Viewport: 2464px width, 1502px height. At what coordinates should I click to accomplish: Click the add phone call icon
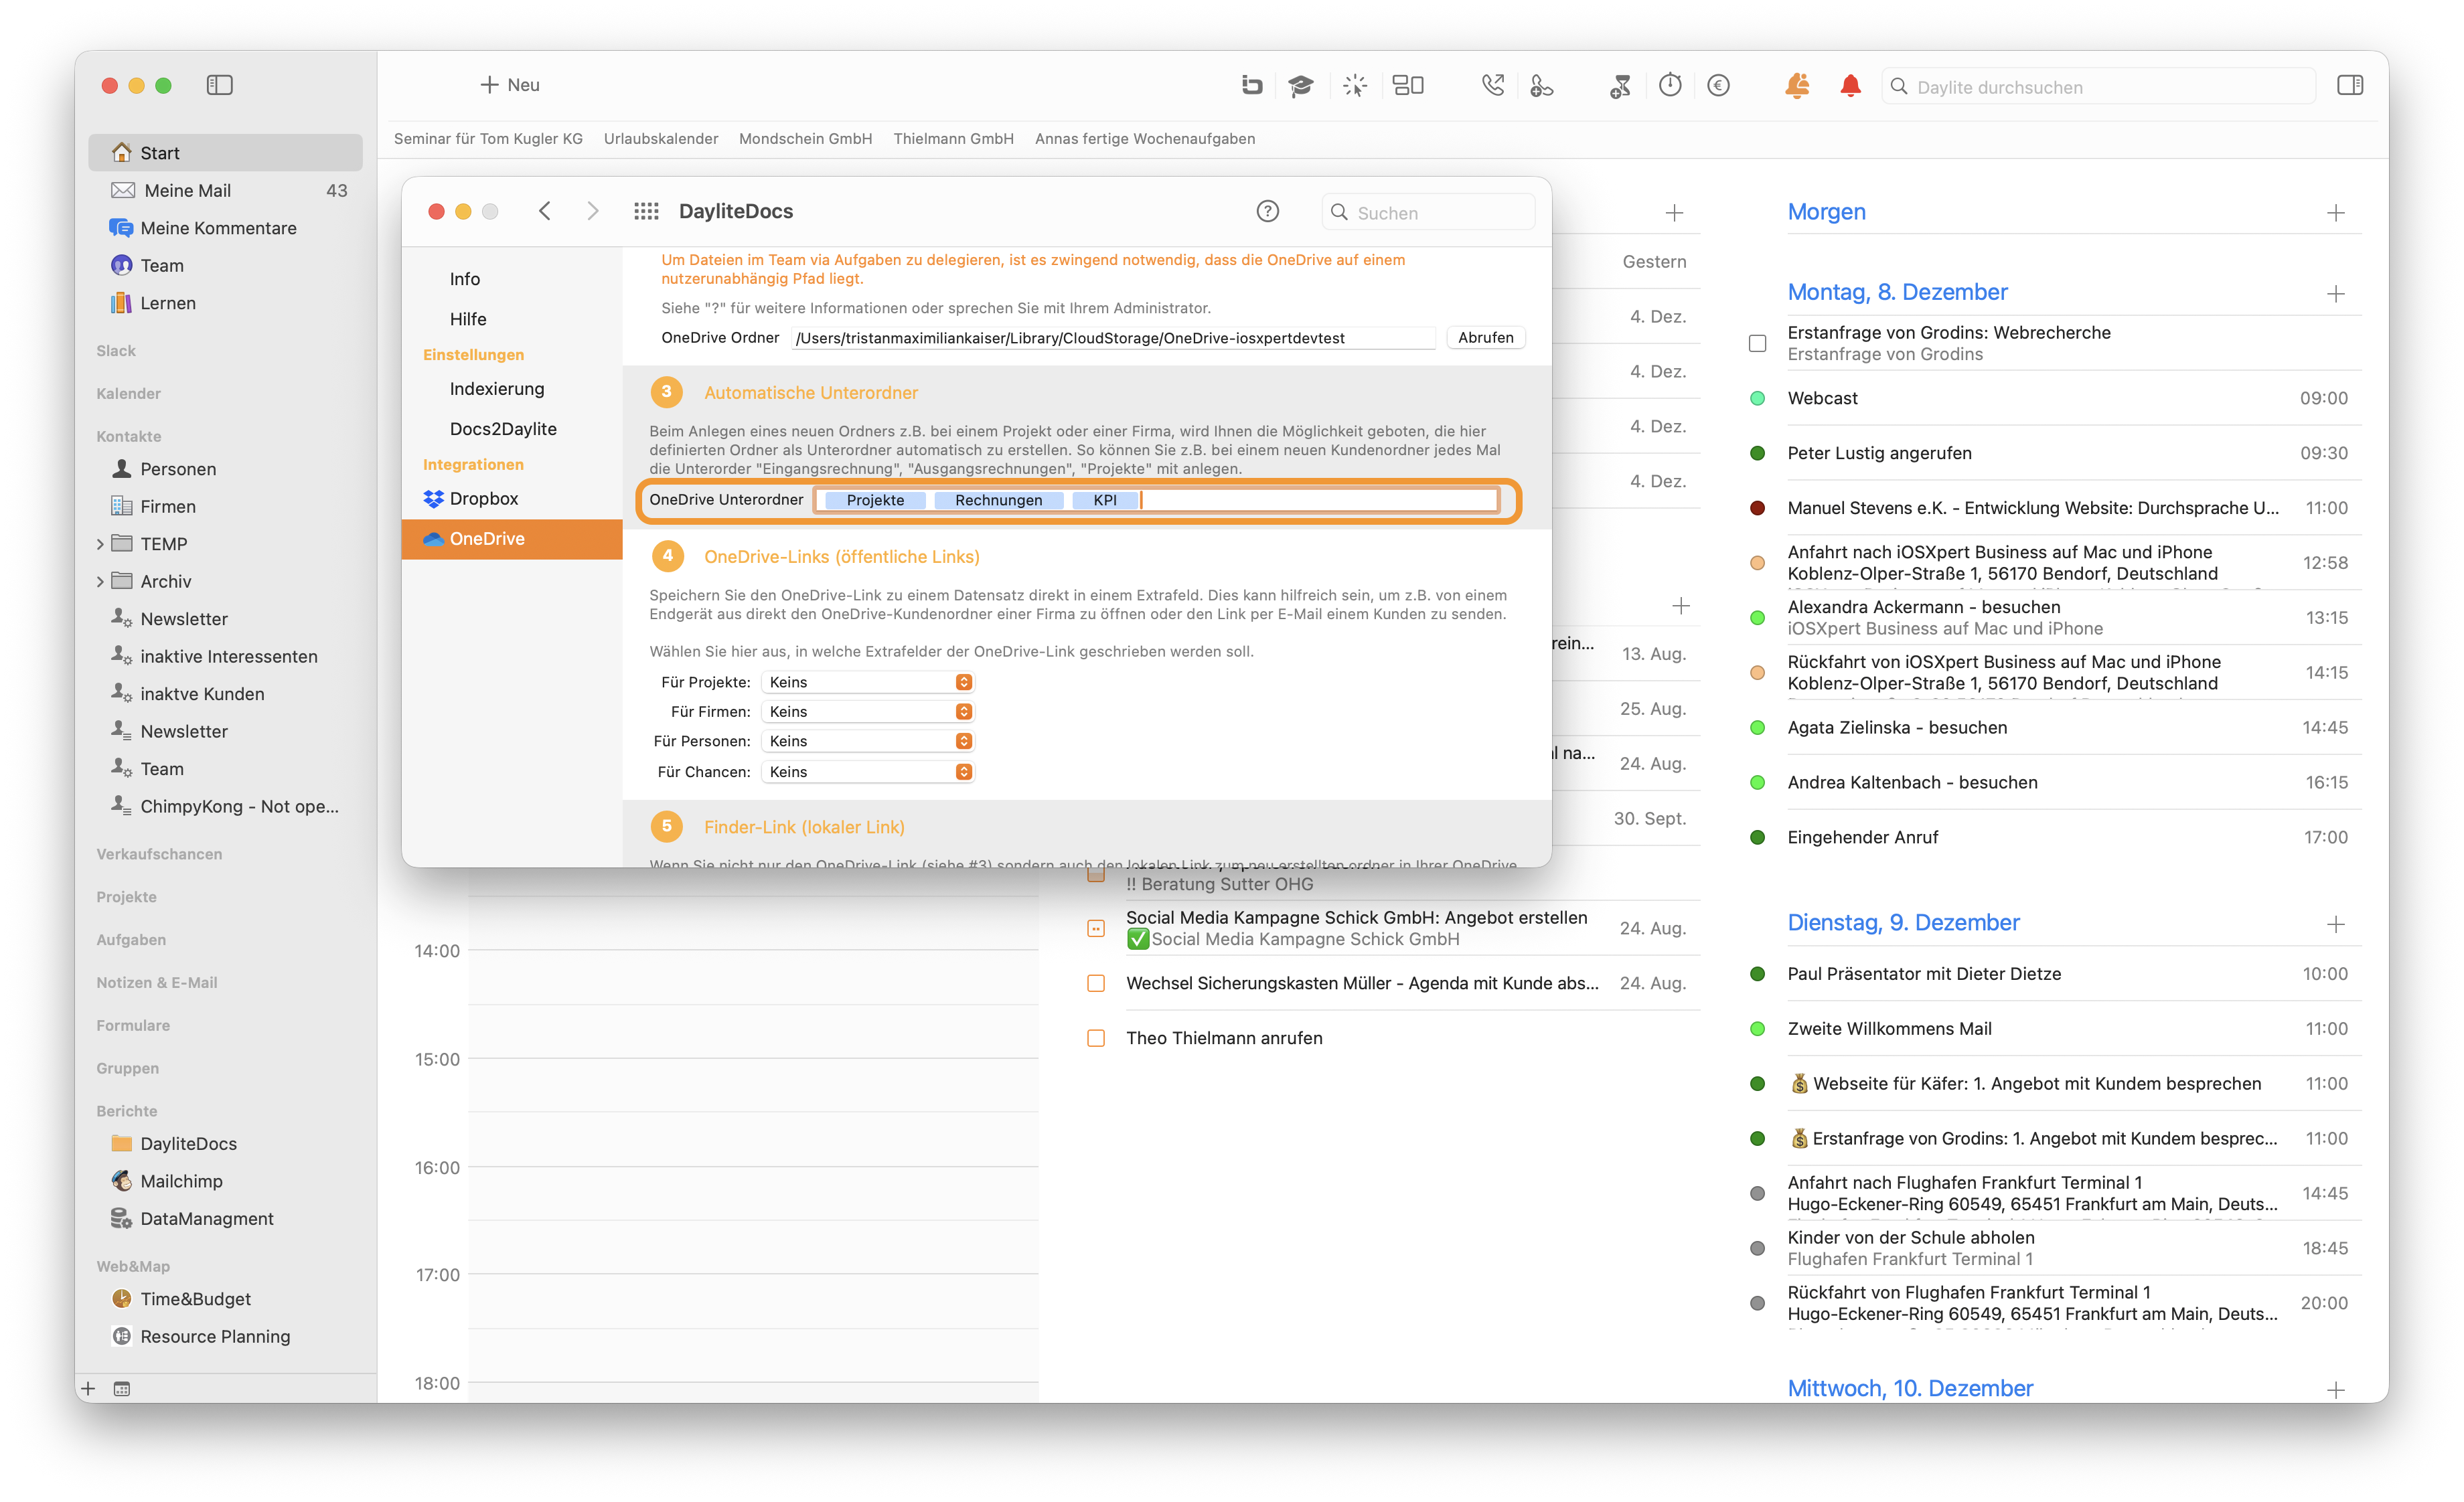point(1541,86)
